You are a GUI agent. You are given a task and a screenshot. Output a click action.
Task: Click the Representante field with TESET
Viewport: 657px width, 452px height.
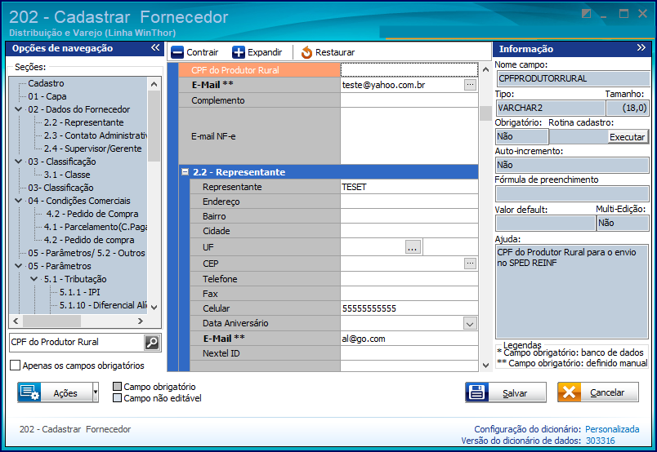click(409, 187)
